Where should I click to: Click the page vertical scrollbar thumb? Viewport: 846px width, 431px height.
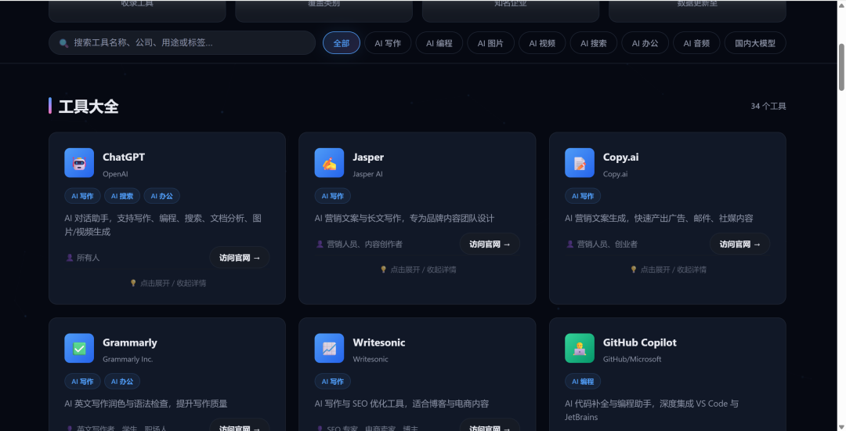point(841,67)
